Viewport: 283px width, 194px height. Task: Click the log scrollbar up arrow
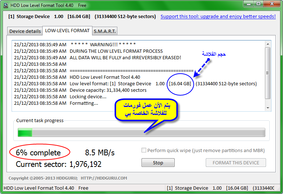(268, 44)
